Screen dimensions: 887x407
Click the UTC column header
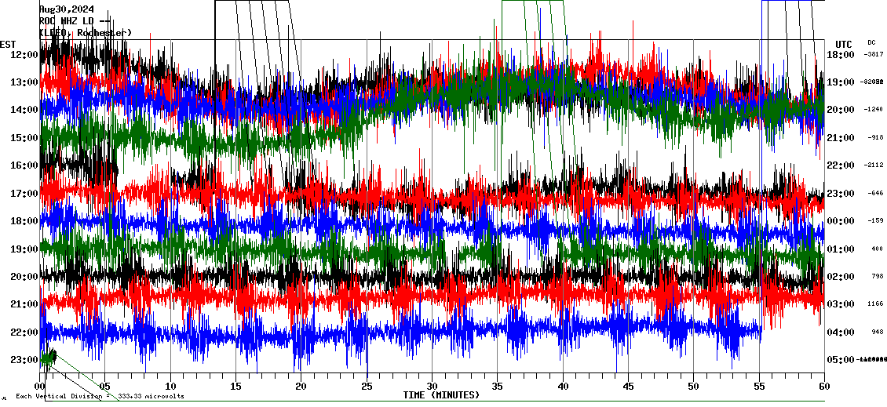pyautogui.click(x=843, y=44)
